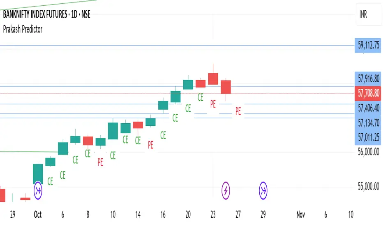Screen dimensions: 383x226
Task: Select the 59,112.75 price level label
Action: pos(368,44)
